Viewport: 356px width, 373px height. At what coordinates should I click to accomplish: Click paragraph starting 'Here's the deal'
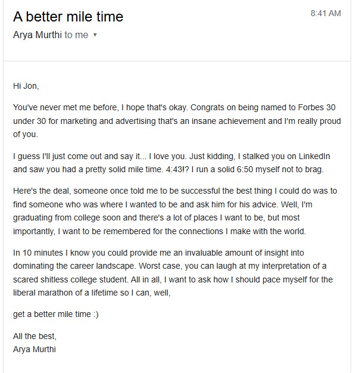coord(175,211)
